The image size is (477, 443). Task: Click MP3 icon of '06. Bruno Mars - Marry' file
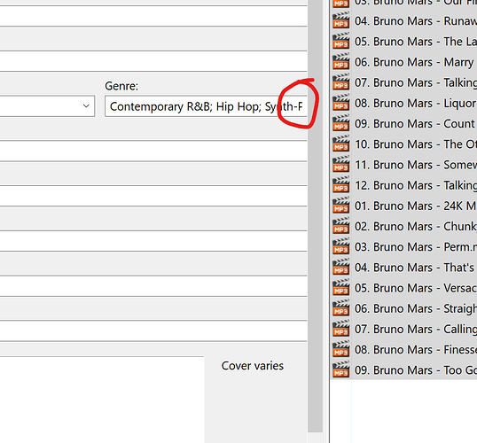click(x=340, y=62)
